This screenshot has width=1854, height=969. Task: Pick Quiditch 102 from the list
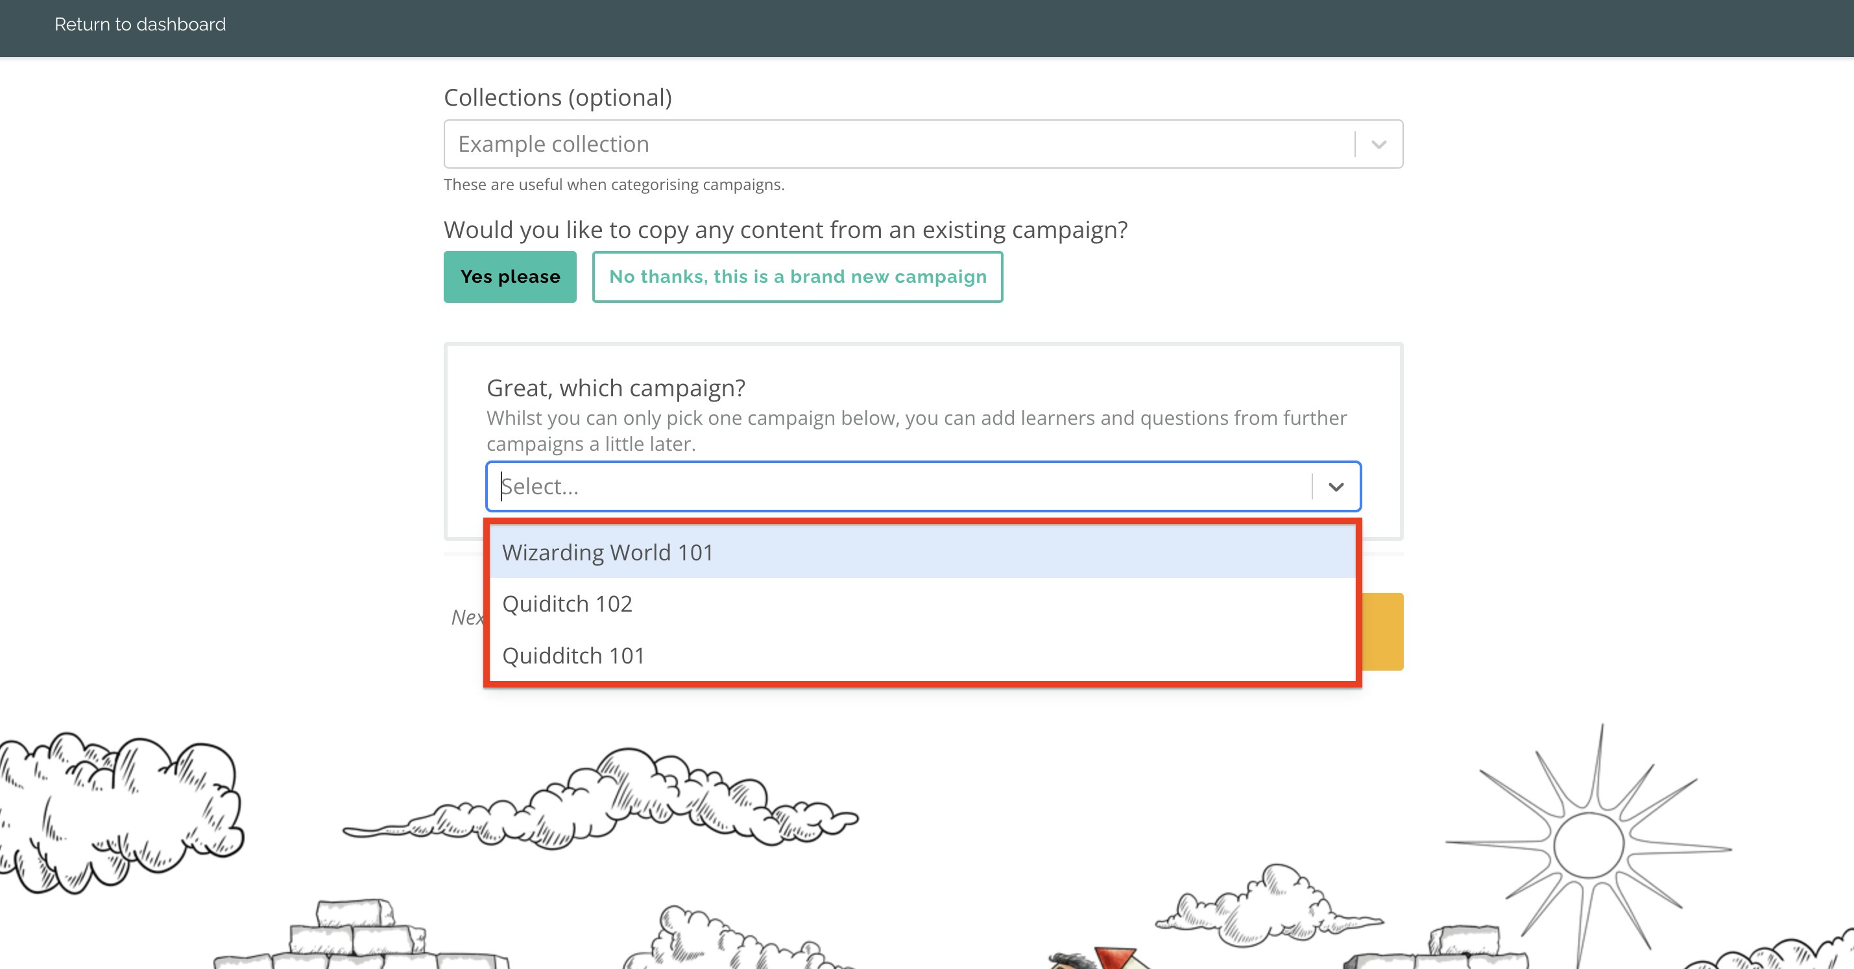pos(922,604)
